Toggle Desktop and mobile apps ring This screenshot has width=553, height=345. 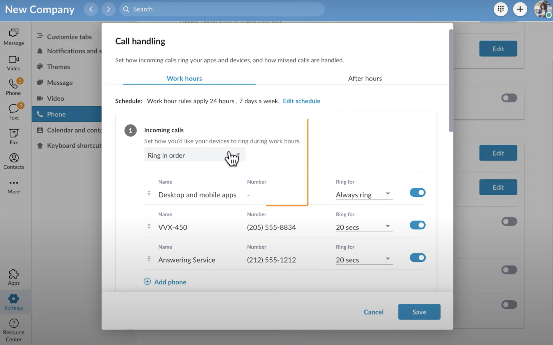point(417,193)
